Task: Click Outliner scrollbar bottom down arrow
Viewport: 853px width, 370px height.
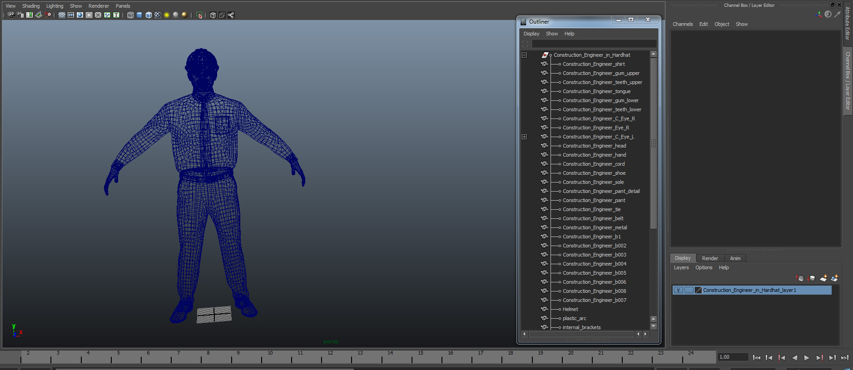Action: click(x=654, y=326)
